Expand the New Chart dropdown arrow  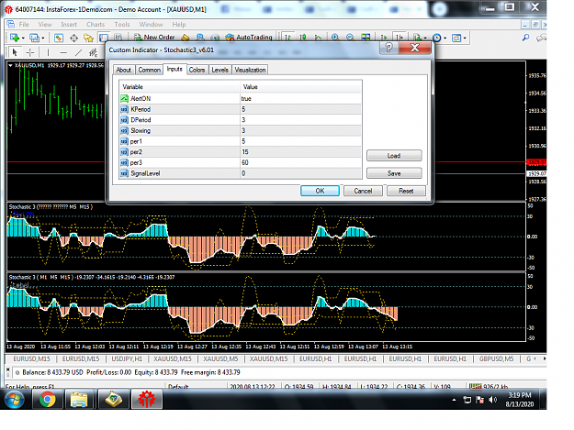coord(23,38)
